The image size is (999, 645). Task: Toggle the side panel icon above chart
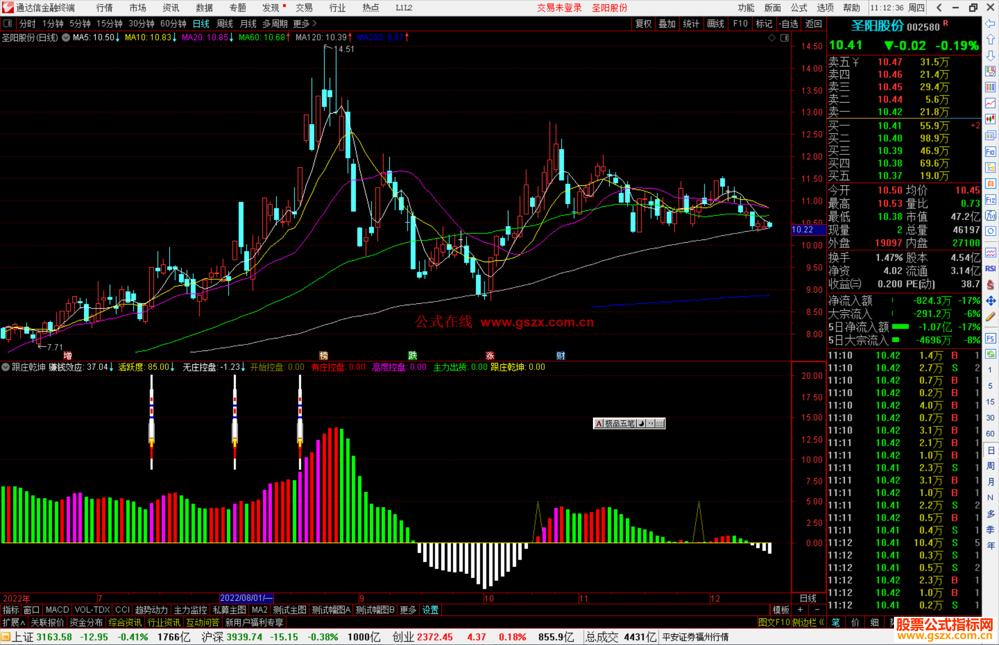click(x=784, y=38)
